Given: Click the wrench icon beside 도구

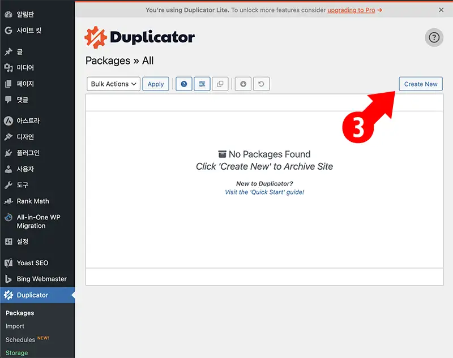Looking at the screenshot, I should (x=8, y=185).
